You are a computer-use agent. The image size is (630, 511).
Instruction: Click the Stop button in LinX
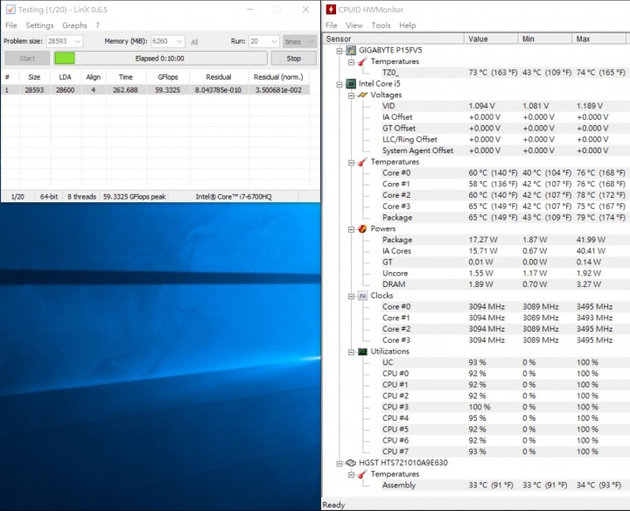(x=294, y=59)
